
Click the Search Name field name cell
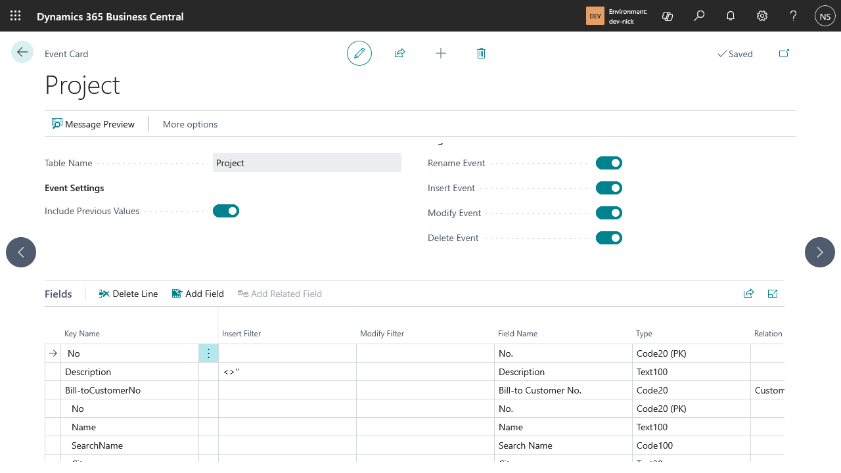click(563, 445)
